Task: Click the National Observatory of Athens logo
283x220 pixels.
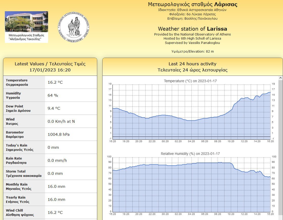Action: [74, 27]
